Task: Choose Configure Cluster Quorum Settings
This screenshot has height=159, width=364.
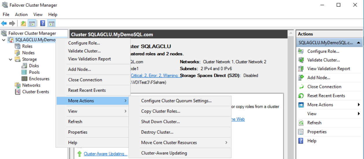Action: 176,101
